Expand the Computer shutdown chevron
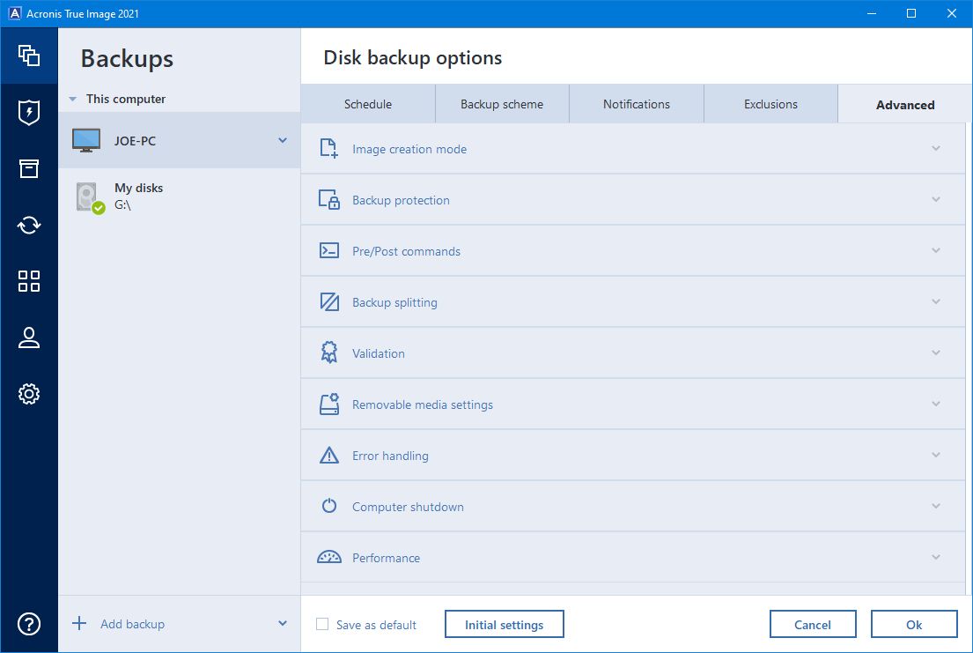 (936, 506)
